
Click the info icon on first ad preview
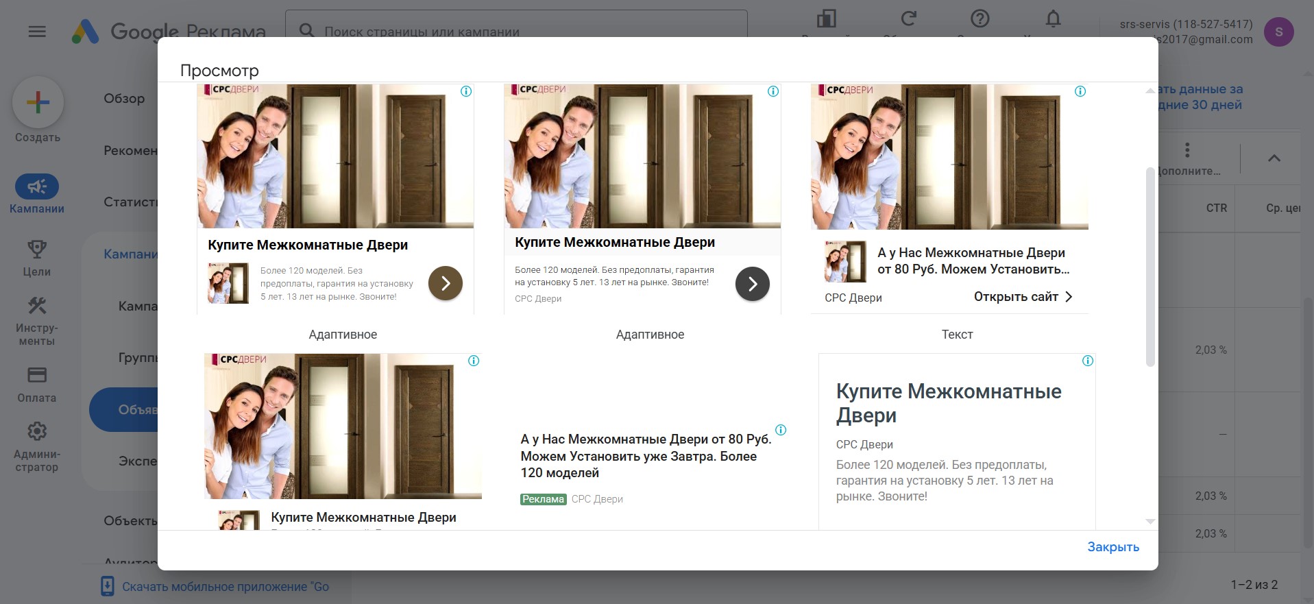tap(466, 91)
